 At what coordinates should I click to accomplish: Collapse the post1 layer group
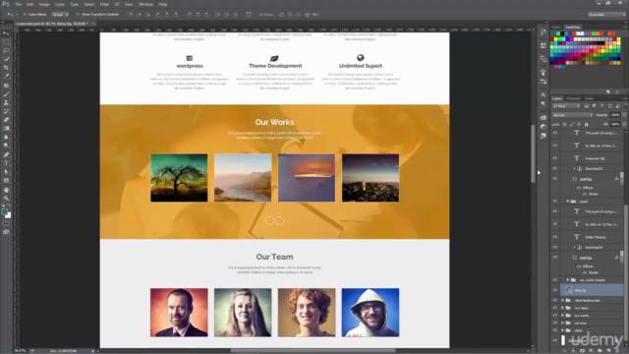click(568, 201)
